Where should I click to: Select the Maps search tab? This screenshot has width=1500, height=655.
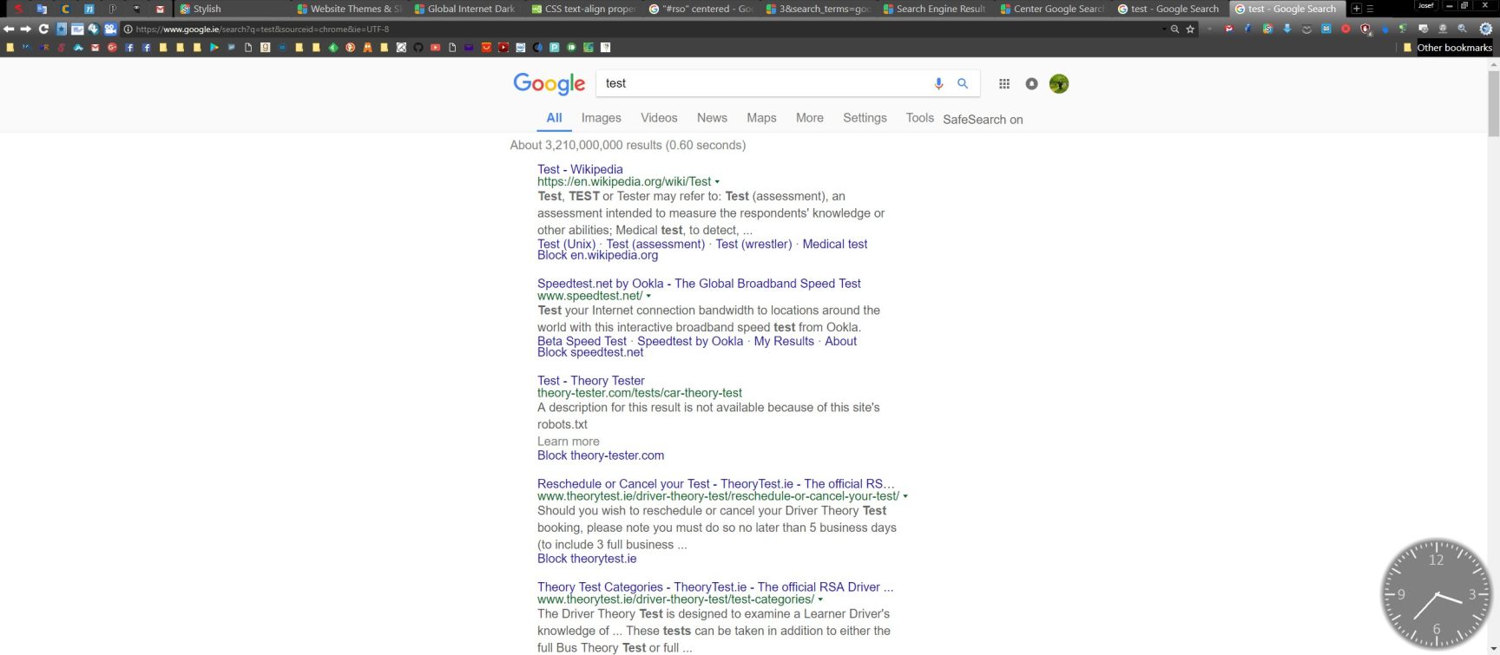[x=761, y=118]
